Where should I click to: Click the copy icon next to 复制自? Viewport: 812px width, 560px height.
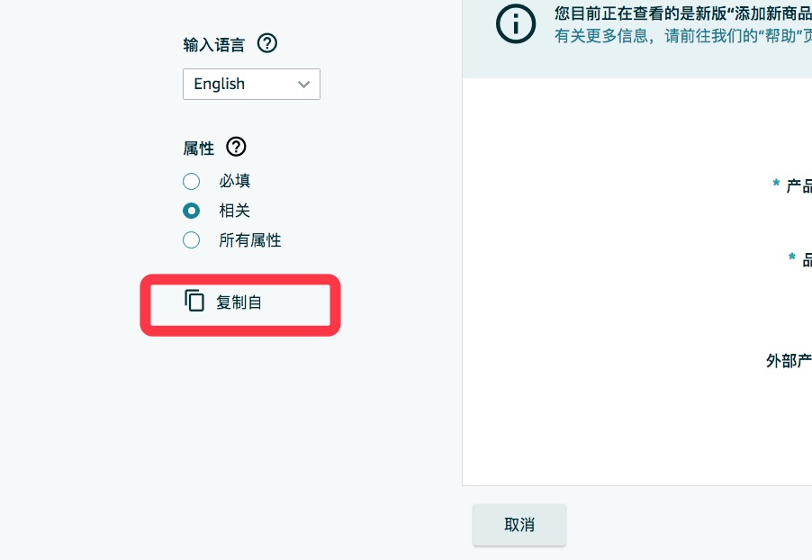click(194, 301)
